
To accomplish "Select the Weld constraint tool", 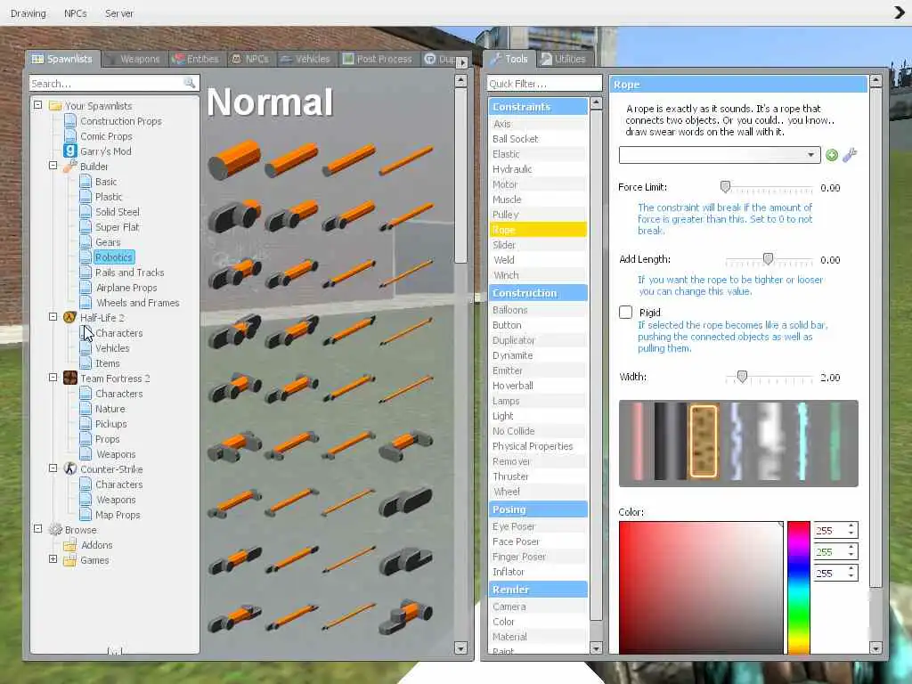I will [538, 260].
